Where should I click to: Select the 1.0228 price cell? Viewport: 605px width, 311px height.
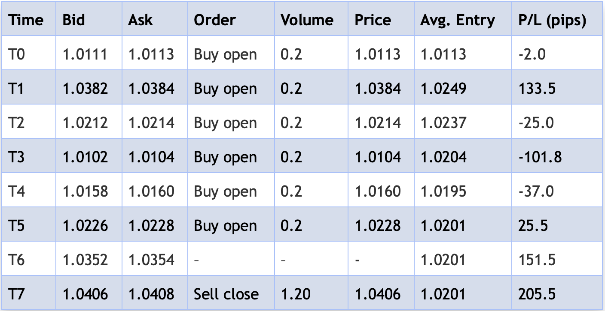[x=377, y=226]
